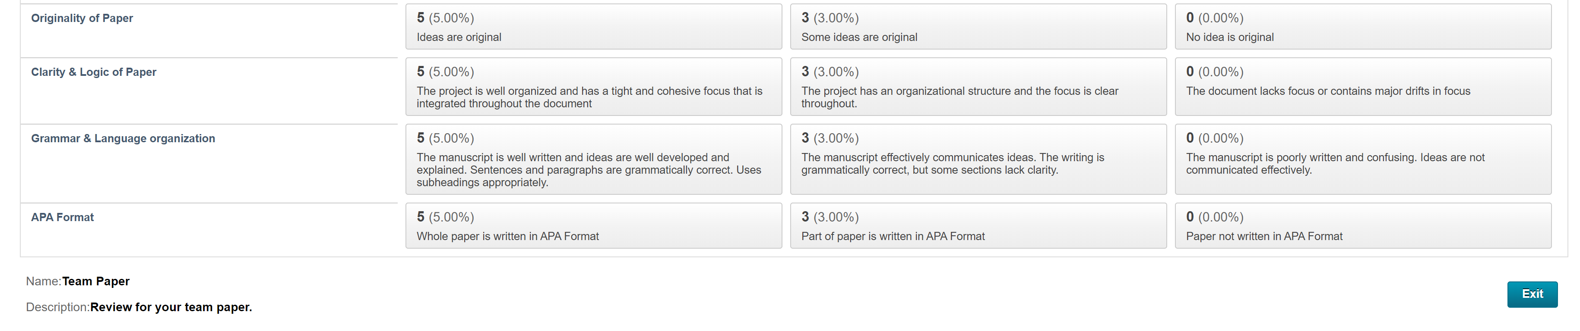Select 'Part of paper is written in APA Format'
Screen dimensions: 1580x331
coord(978,226)
